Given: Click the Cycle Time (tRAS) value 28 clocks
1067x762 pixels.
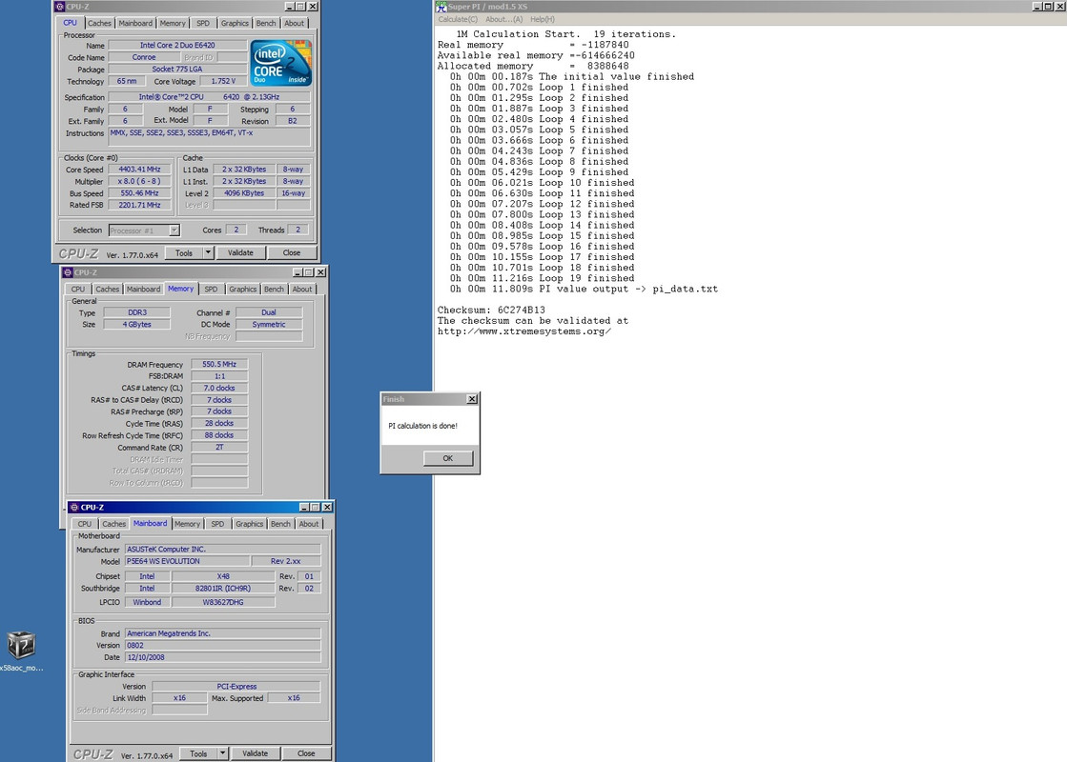Looking at the screenshot, I should coord(219,424).
